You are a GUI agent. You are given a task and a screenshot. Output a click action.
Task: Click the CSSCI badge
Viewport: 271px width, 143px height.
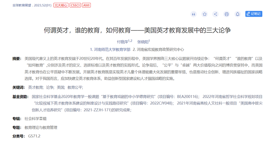coord(75,5)
